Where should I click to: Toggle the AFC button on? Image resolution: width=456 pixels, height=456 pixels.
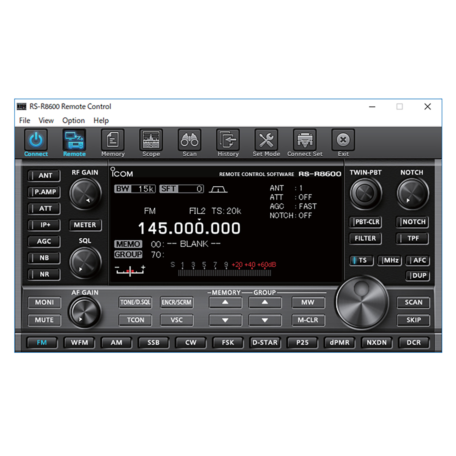point(418,260)
